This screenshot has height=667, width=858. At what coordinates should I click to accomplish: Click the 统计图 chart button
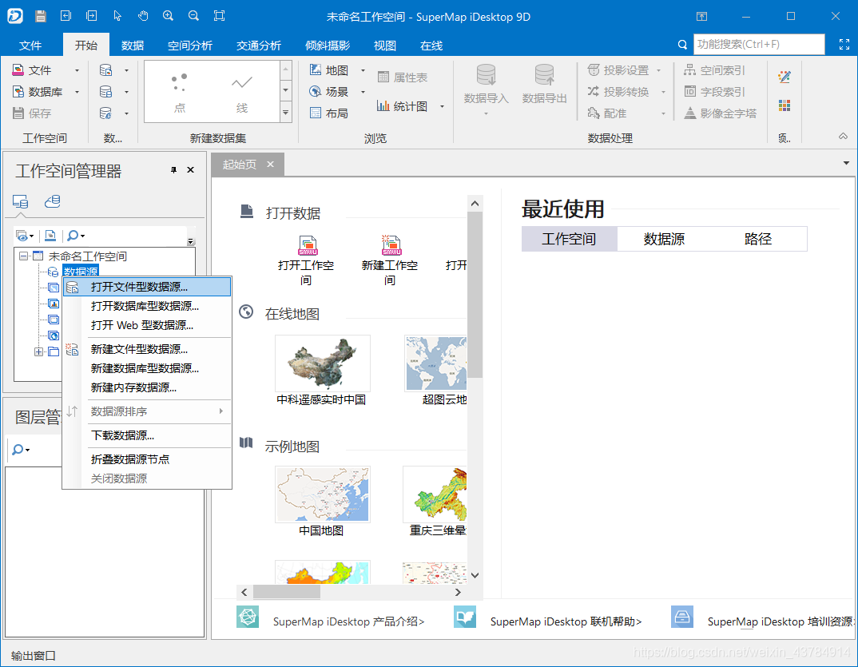[x=402, y=106]
